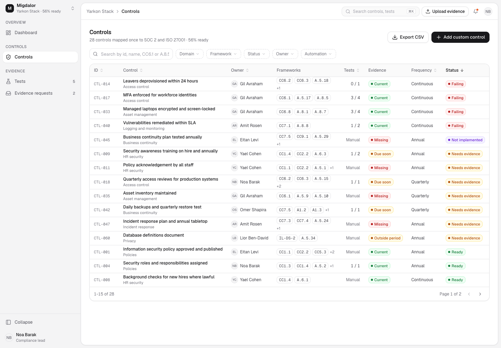Click the NB user avatar in header
501x348 pixels.
pyautogui.click(x=488, y=11)
